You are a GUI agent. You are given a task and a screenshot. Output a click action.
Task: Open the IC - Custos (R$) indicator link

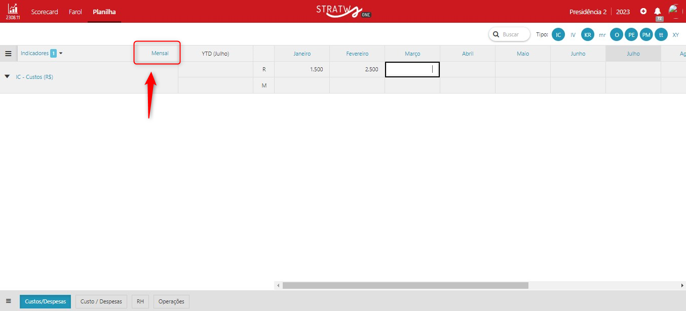[x=34, y=77]
